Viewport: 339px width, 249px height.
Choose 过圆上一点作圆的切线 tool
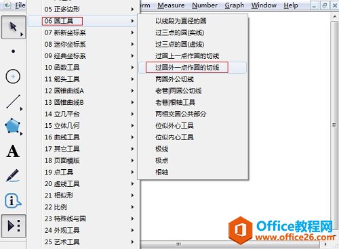pyautogui.click(x=193, y=56)
